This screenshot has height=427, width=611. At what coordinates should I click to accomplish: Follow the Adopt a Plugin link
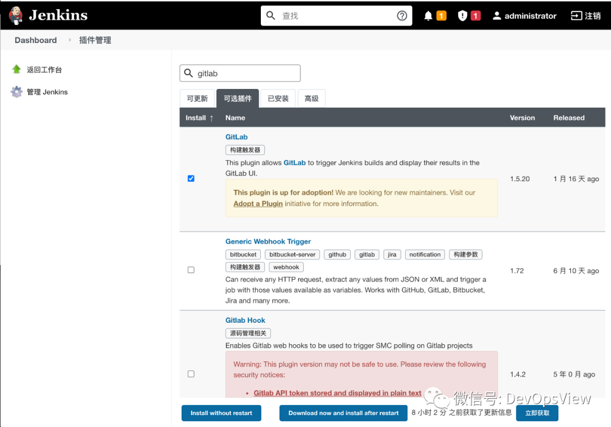(x=258, y=203)
